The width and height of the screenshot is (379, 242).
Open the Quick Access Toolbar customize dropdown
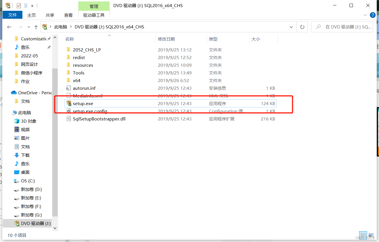32,6
